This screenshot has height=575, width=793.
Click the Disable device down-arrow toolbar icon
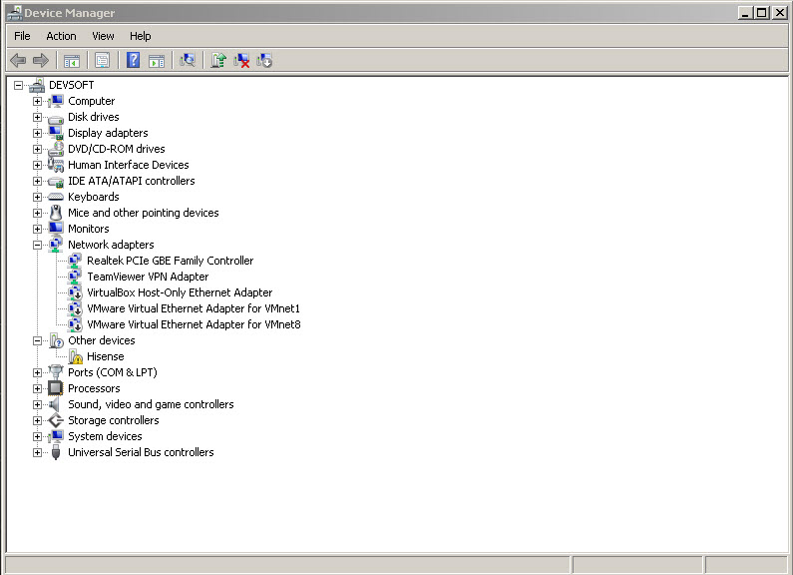264,61
